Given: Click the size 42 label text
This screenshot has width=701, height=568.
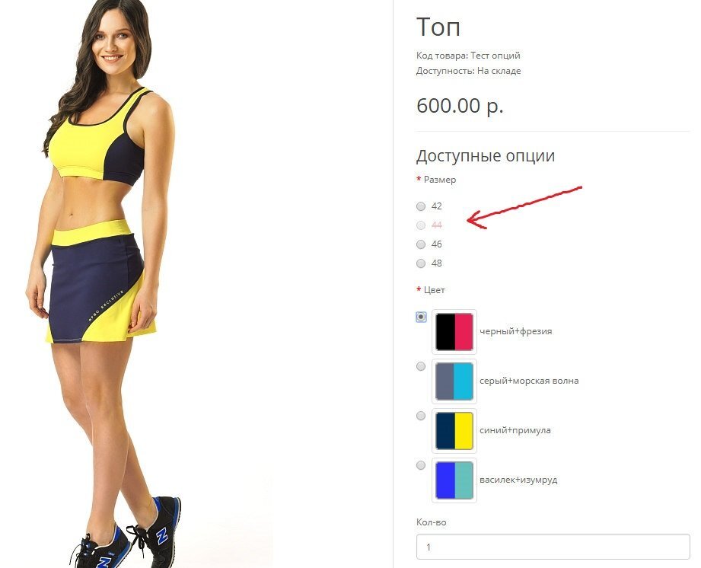Looking at the screenshot, I should click(x=436, y=206).
